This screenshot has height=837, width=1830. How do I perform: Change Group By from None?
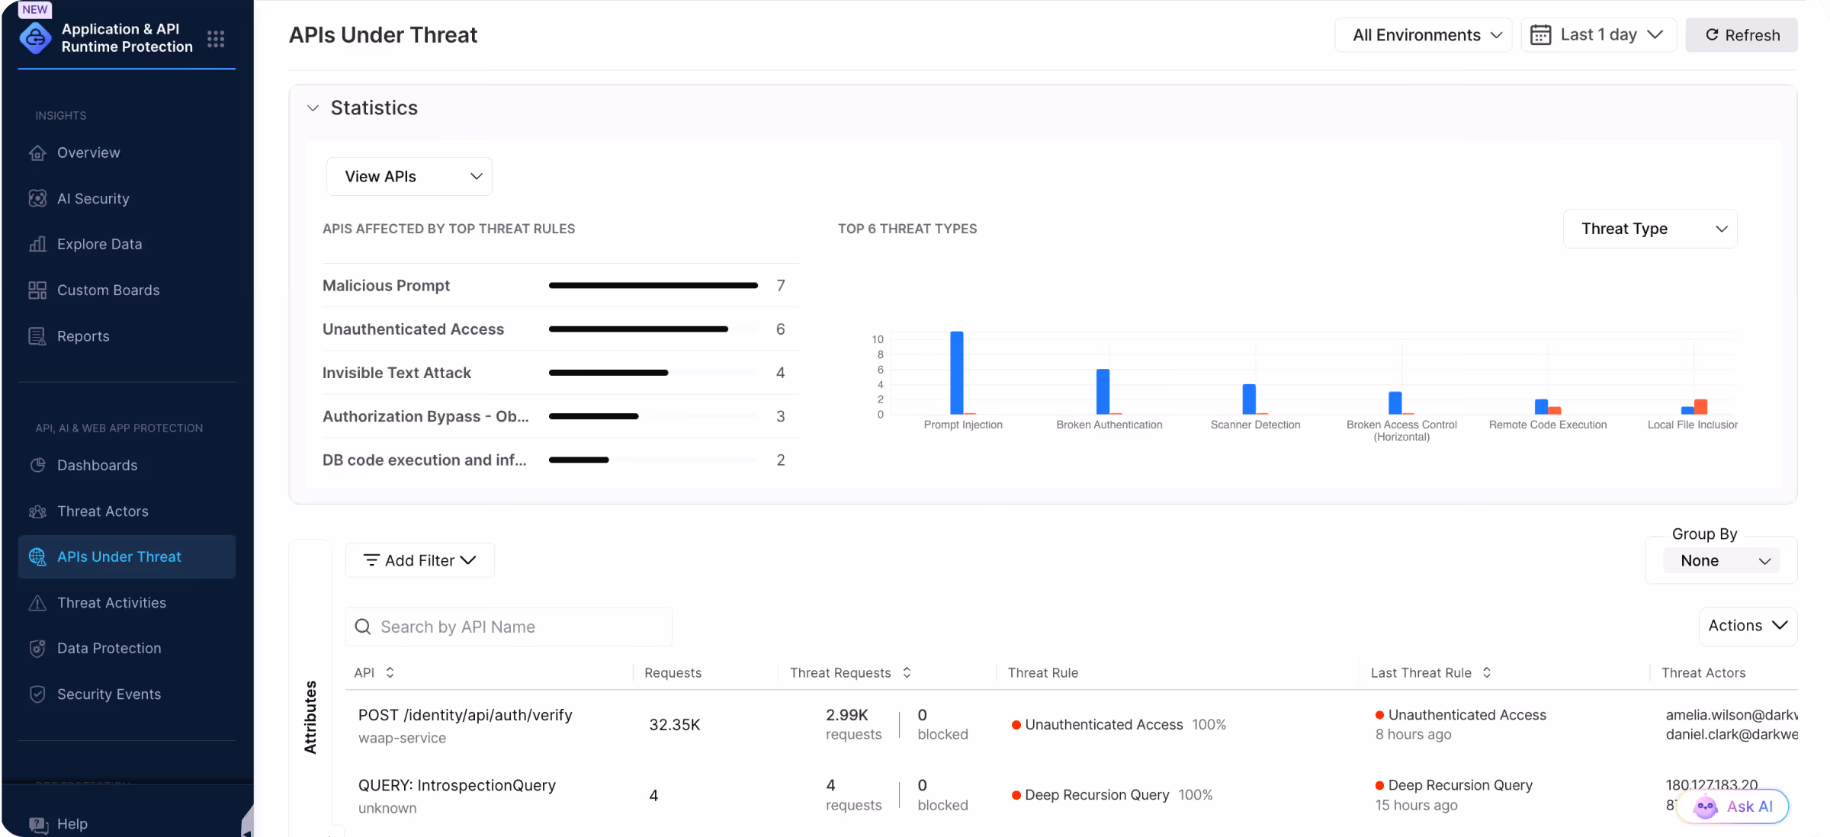[x=1720, y=560]
